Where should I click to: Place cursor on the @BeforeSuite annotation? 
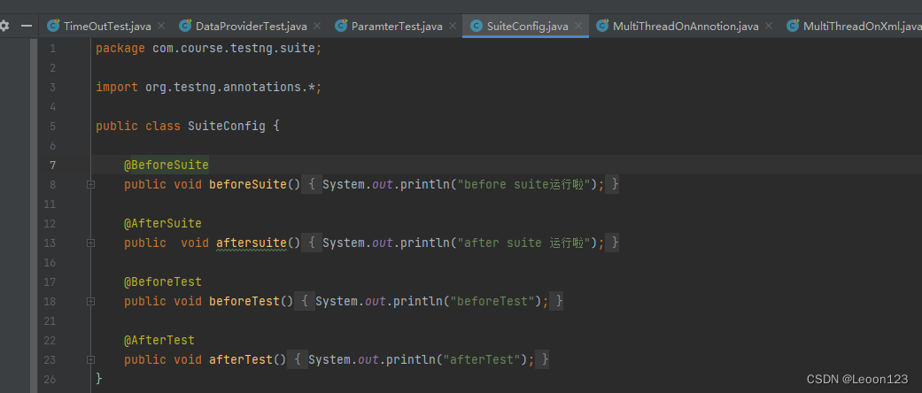167,165
